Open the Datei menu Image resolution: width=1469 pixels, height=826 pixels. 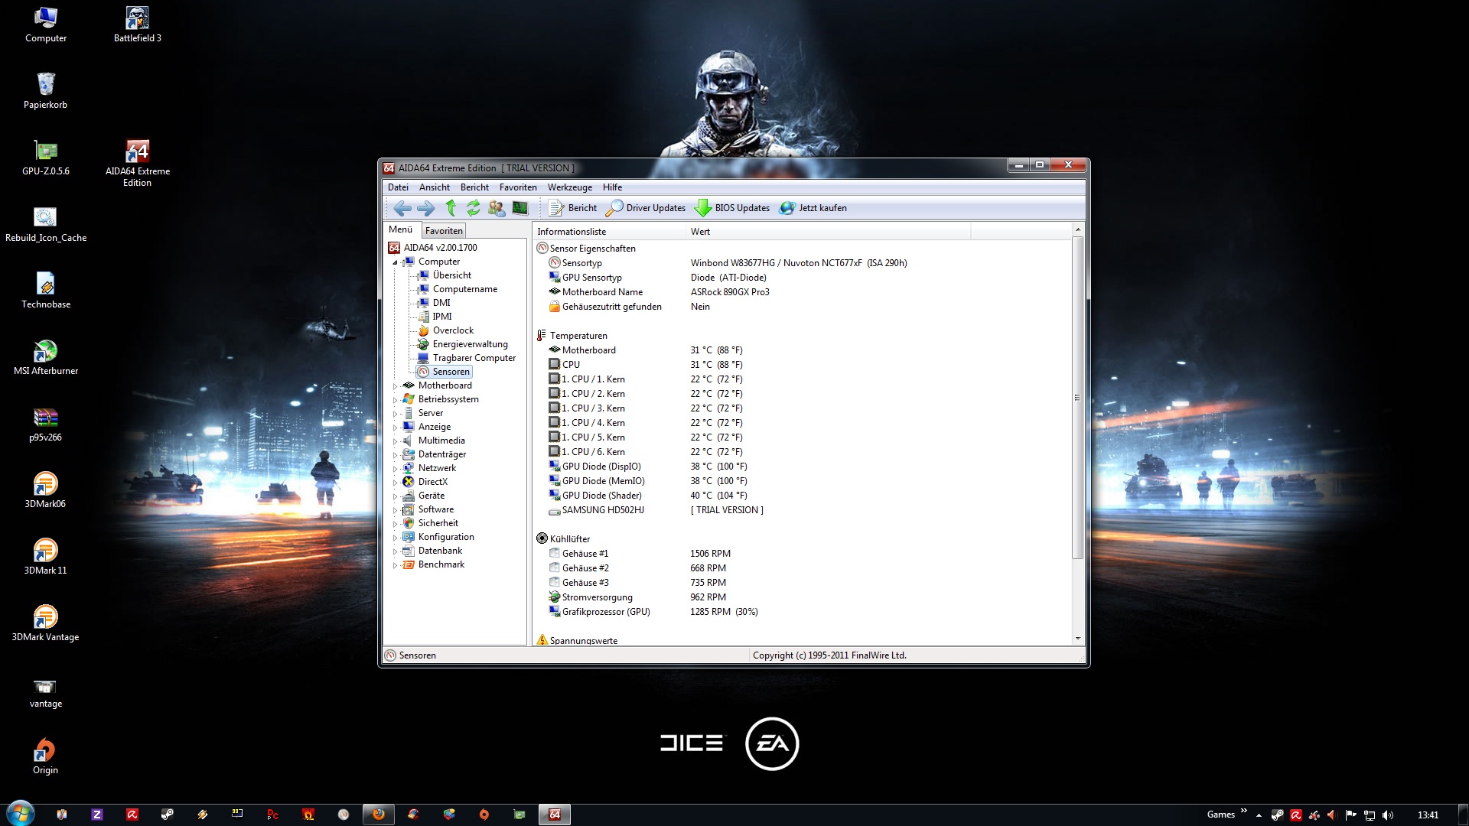(398, 187)
